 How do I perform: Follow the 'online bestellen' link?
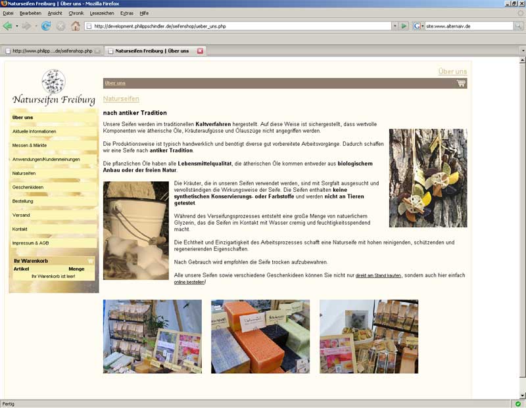click(x=189, y=282)
